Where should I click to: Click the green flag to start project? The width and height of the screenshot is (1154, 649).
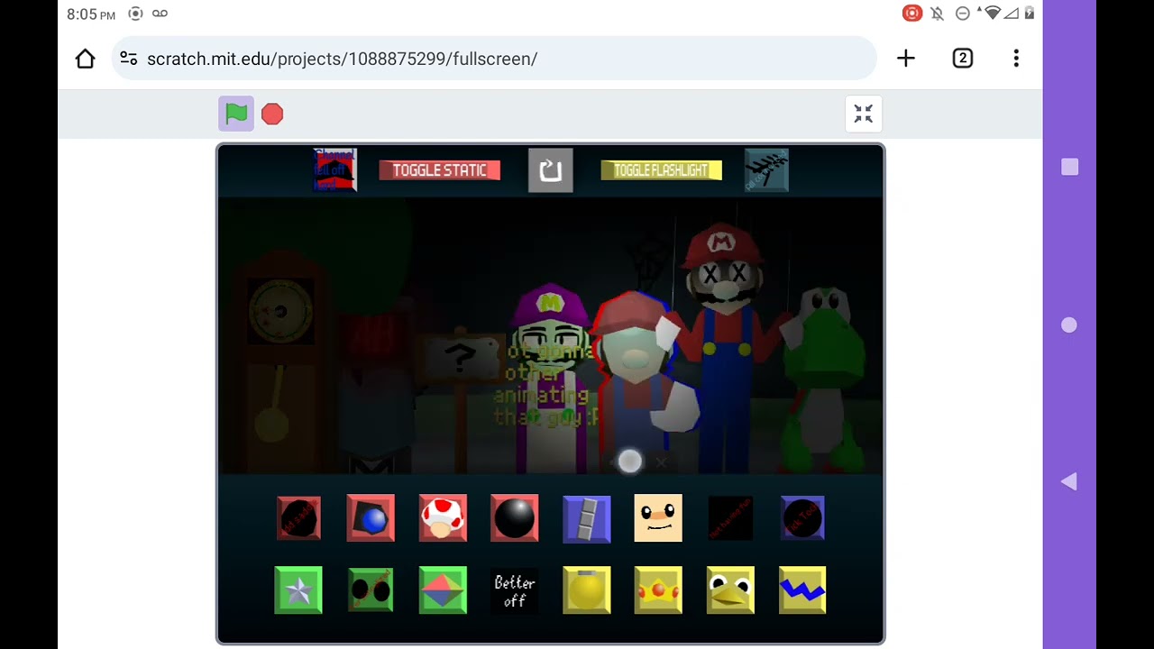pyautogui.click(x=236, y=114)
